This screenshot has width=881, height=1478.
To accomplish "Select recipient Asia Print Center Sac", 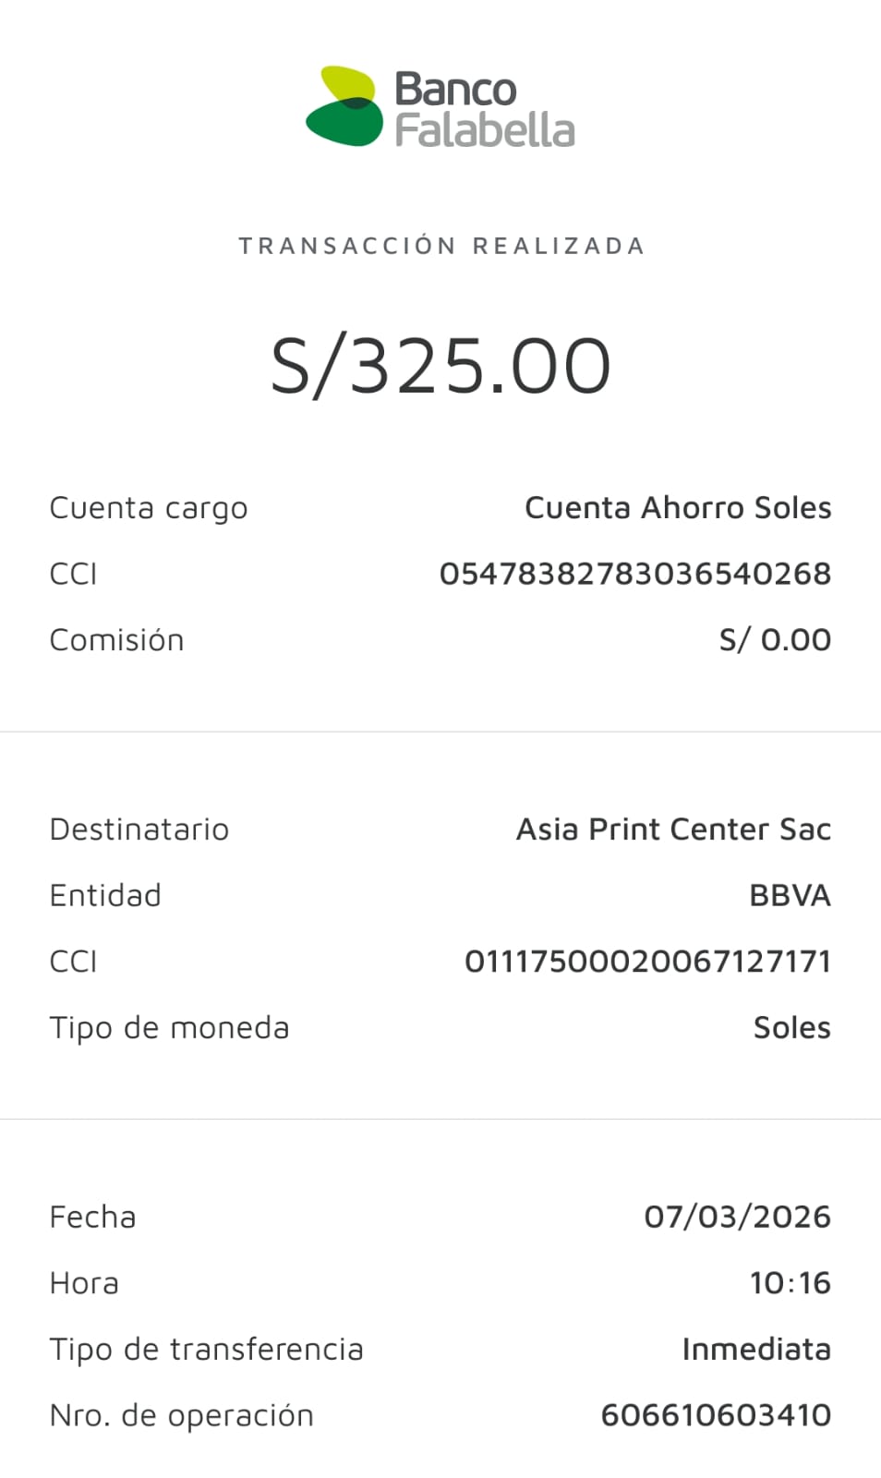I will pos(673,829).
